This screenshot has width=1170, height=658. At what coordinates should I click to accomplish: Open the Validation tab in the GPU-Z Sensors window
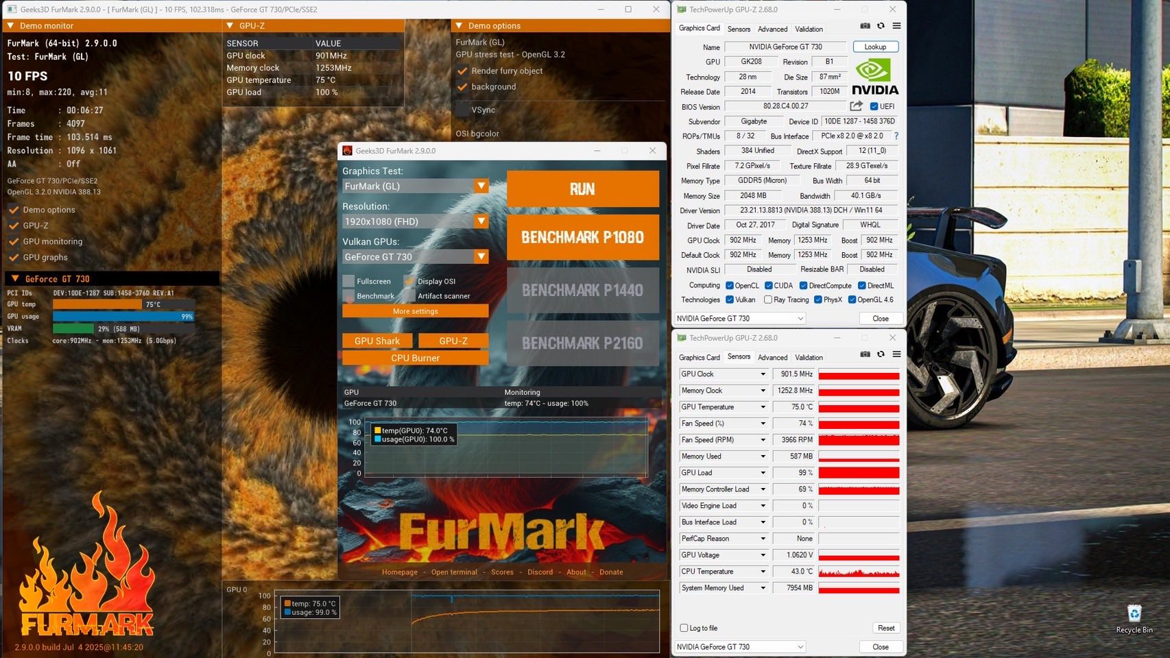(809, 357)
